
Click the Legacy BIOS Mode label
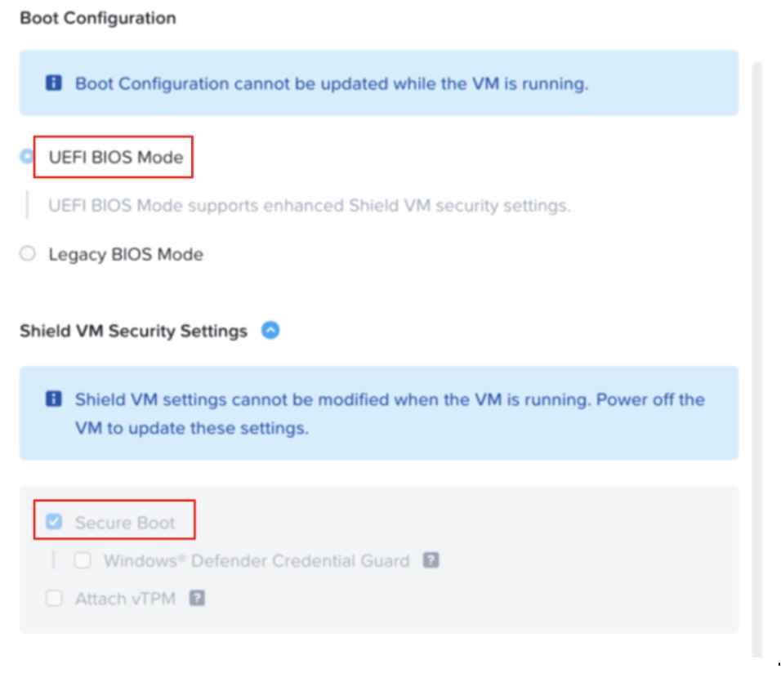coord(125,254)
